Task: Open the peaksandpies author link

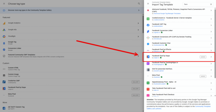Action: click(158, 26)
